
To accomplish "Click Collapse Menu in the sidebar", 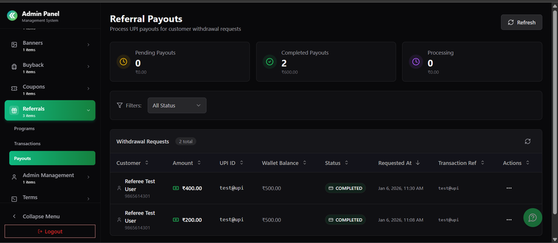I will tap(41, 216).
